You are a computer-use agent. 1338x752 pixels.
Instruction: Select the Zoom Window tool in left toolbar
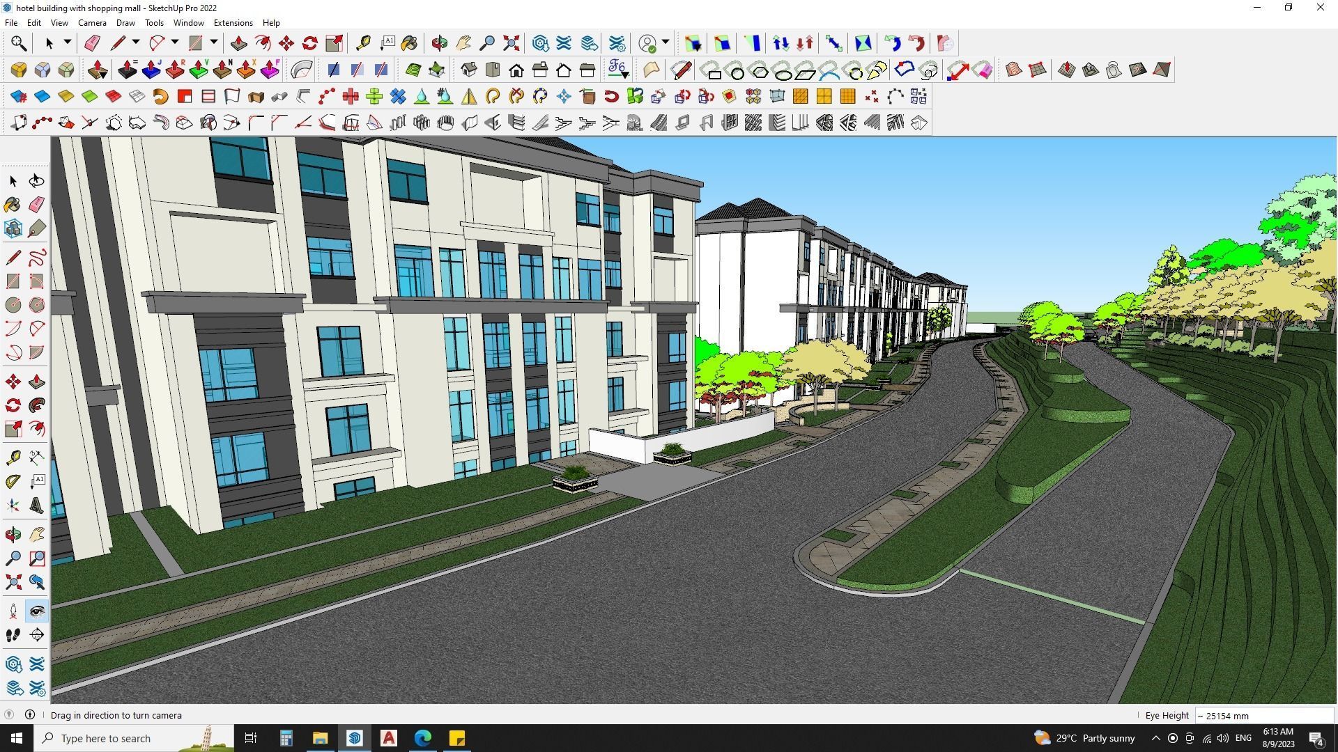coord(36,558)
